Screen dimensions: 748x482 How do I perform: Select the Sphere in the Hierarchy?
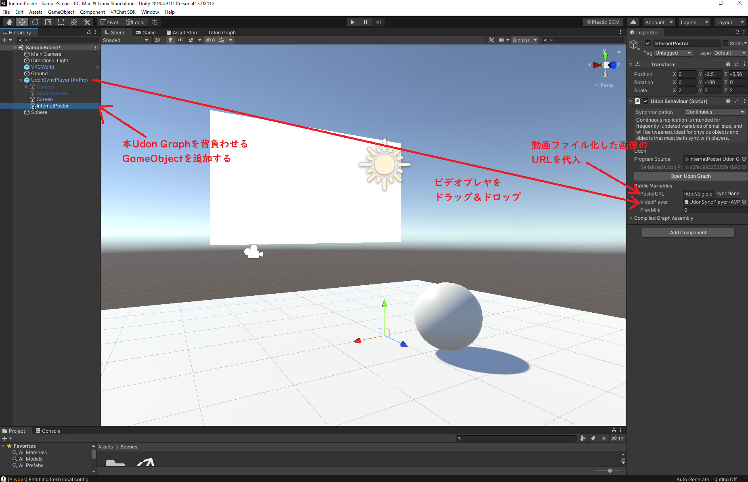[39, 112]
